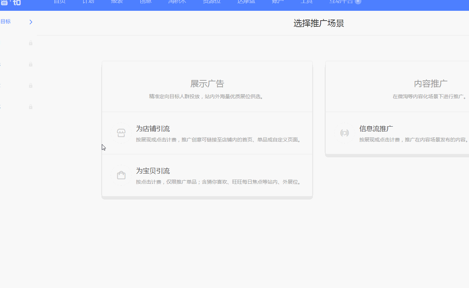Click the description 按展现或点击计费，推广在内容场景

point(414,140)
